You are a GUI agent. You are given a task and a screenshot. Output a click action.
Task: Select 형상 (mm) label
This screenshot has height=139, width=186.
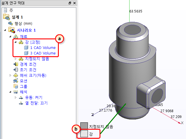click(x=23, y=24)
